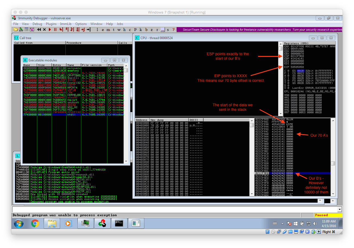
Task: Click the '...' Run trace toolbar button
Action: click(162, 30)
